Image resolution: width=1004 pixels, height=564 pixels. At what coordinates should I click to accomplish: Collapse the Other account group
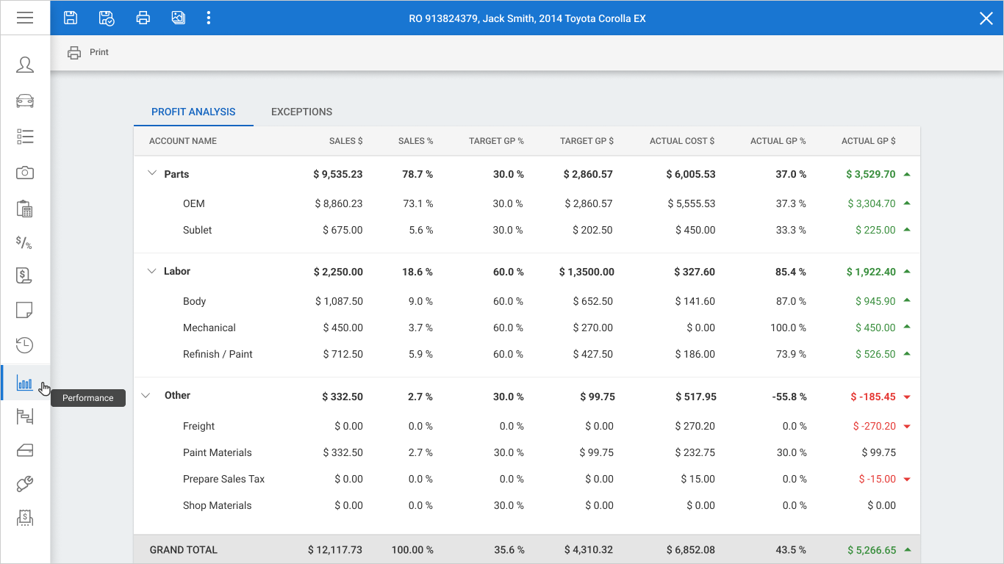pos(146,395)
